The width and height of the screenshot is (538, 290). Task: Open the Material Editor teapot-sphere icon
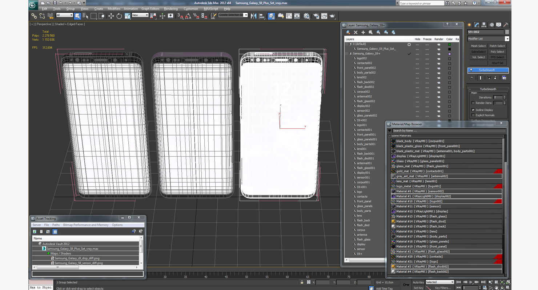[306, 16]
